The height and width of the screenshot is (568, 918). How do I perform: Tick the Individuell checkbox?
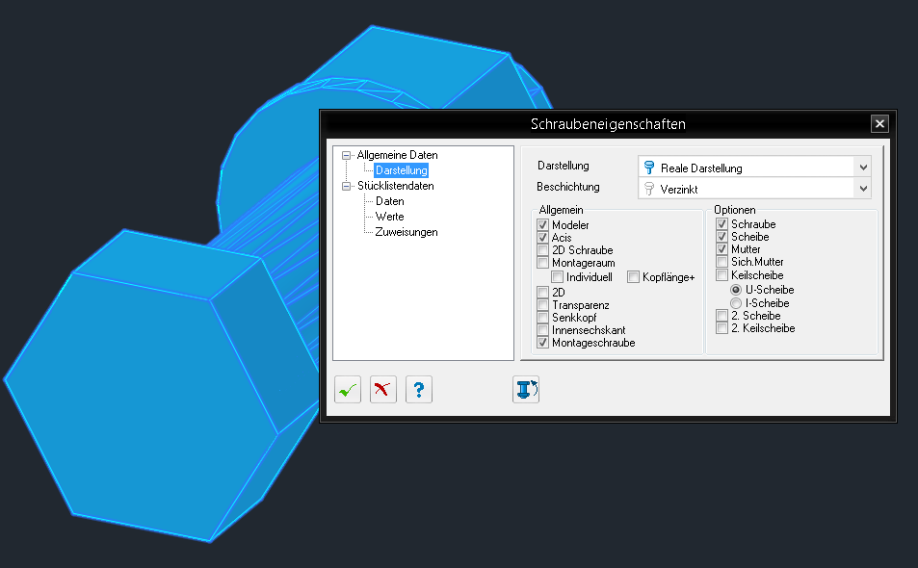pos(558,276)
